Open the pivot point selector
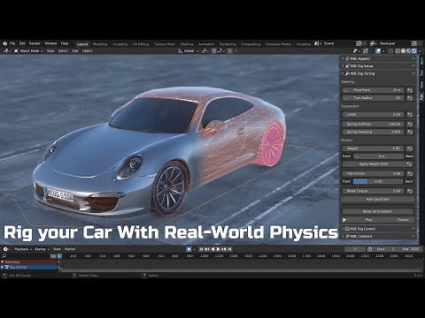 click(205, 51)
